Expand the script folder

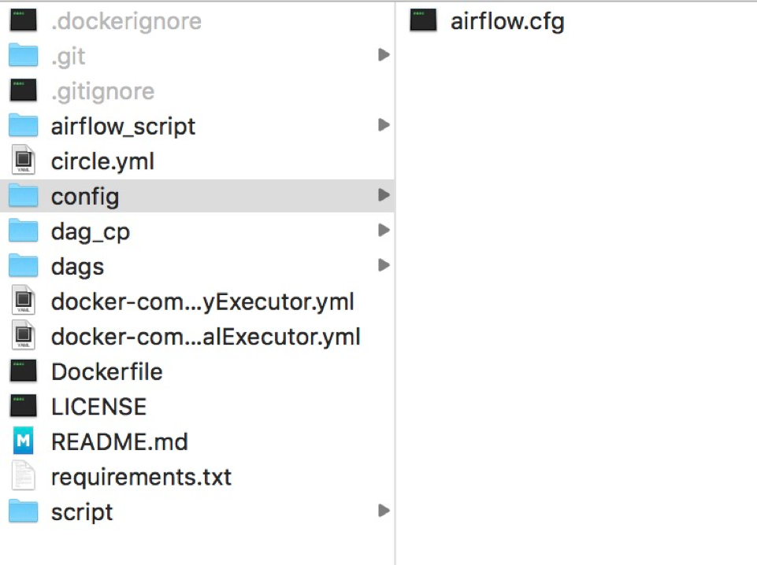[x=384, y=511]
